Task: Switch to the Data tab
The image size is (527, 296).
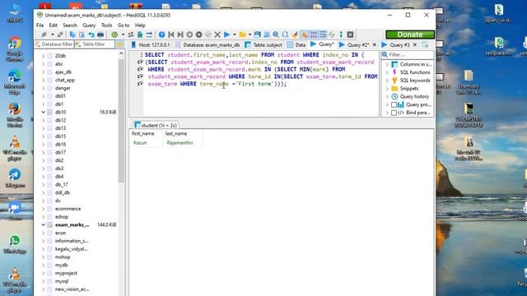Action: [297, 44]
